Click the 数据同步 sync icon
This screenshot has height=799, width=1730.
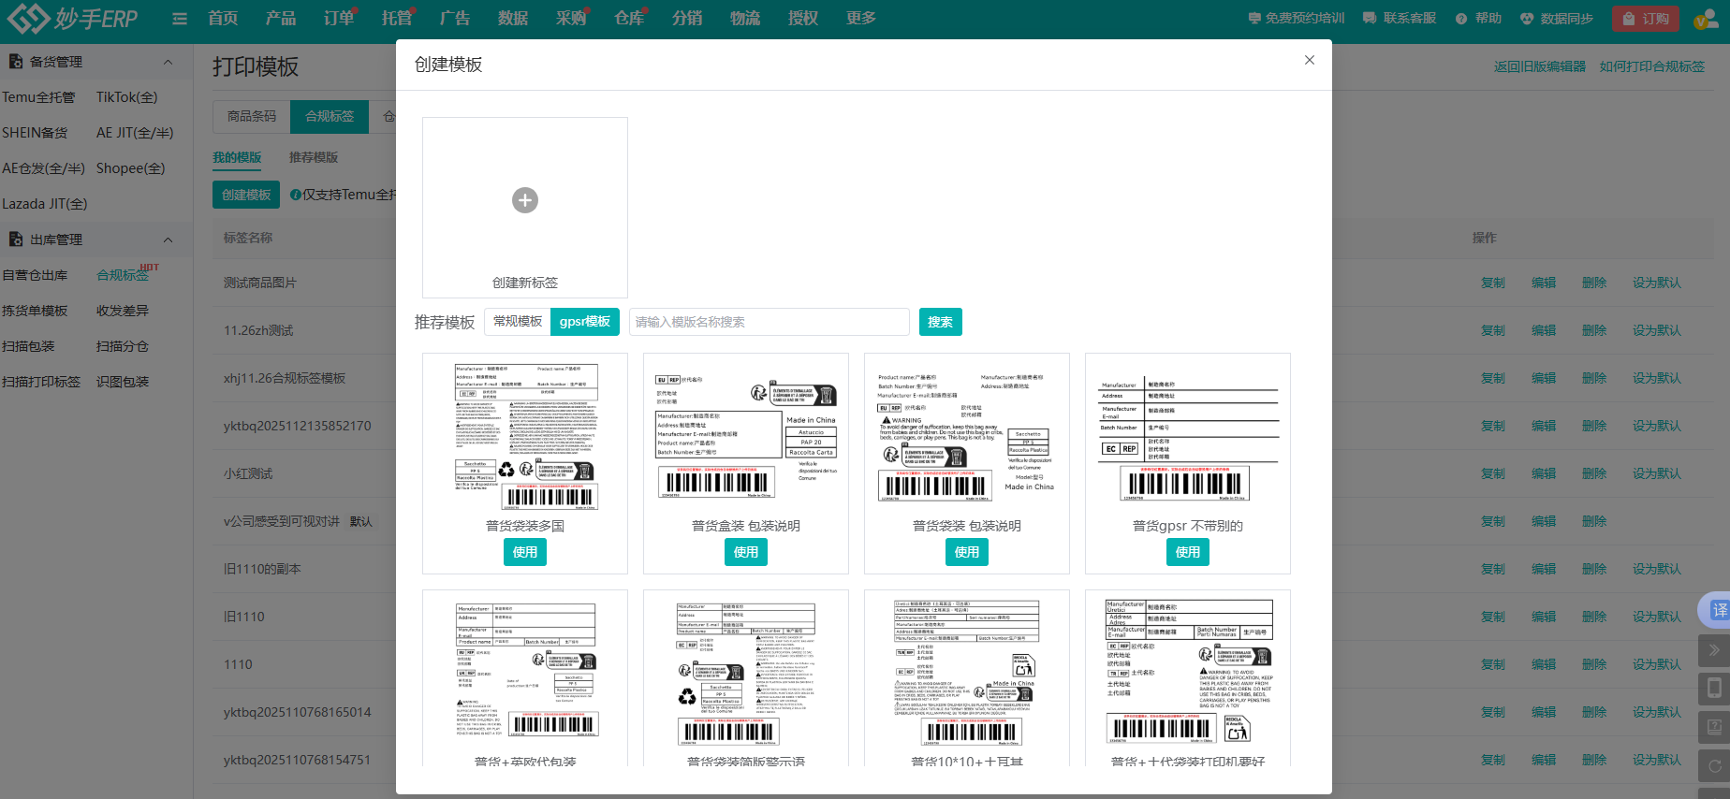pyautogui.click(x=1526, y=19)
